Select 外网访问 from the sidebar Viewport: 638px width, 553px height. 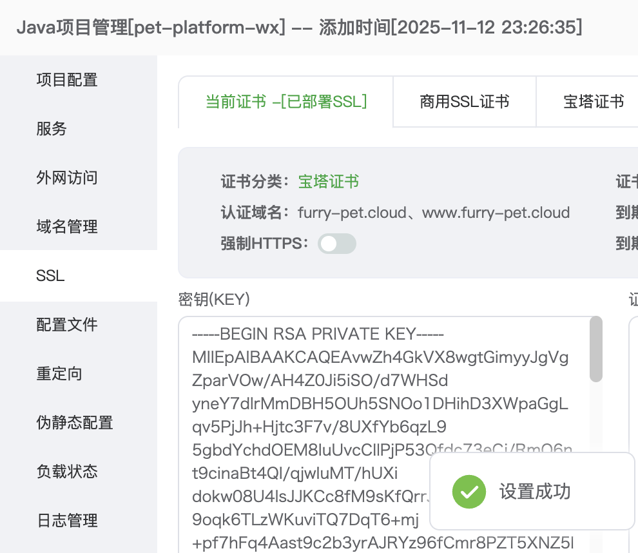(67, 178)
